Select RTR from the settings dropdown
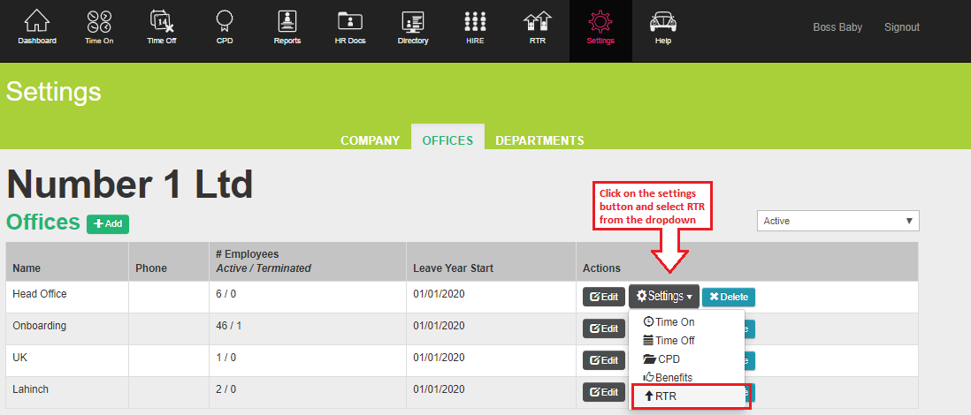Image resolution: width=971 pixels, height=415 pixels. (689, 396)
